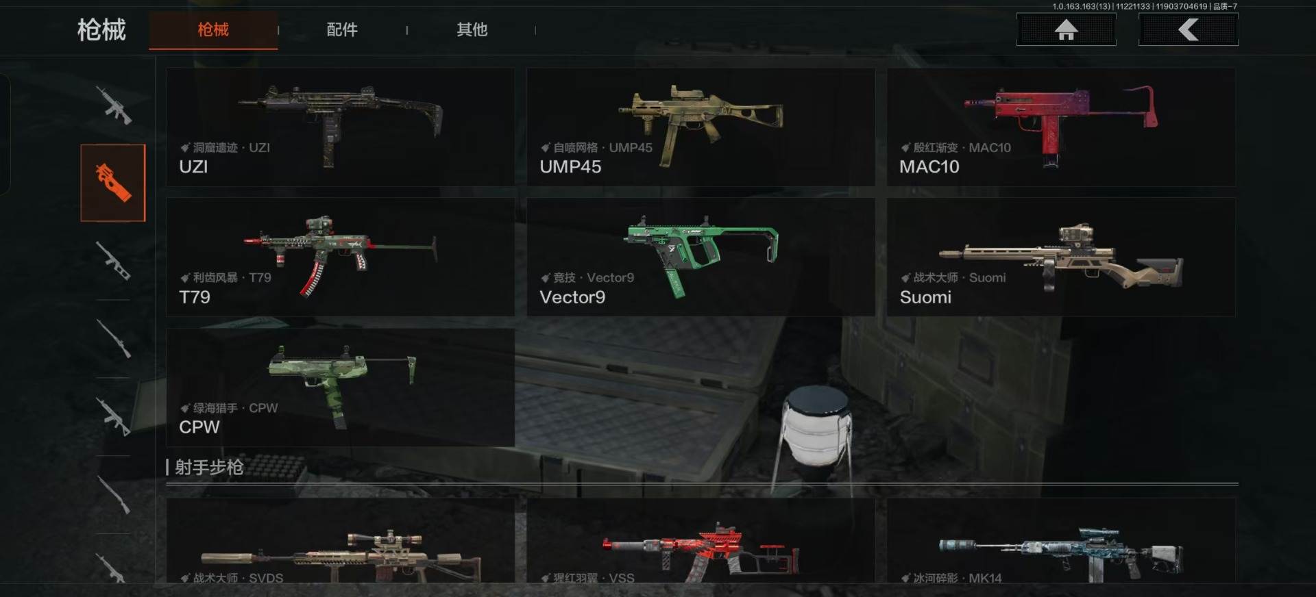Screen dimensions: 1316x597
Task: Select the highlighted submachine gun category icon
Action: (113, 183)
